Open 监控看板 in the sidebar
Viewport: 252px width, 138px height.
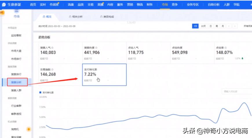click(x=16, y=35)
